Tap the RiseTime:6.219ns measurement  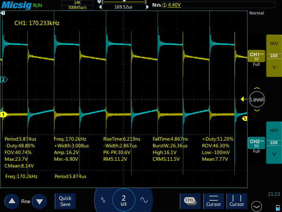click(x=122, y=139)
